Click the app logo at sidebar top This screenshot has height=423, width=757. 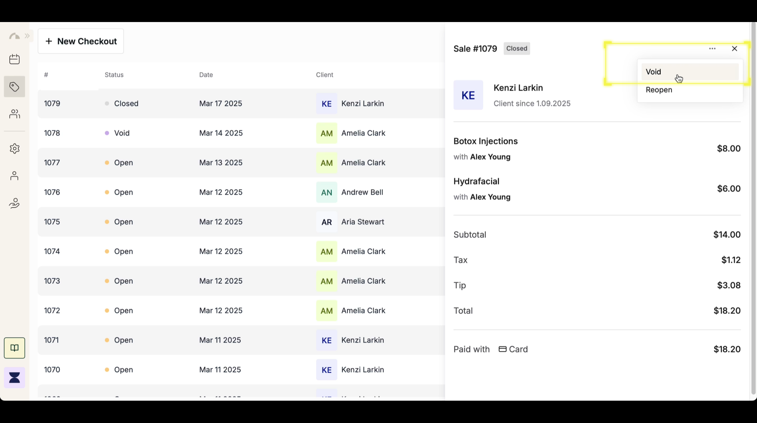click(14, 36)
